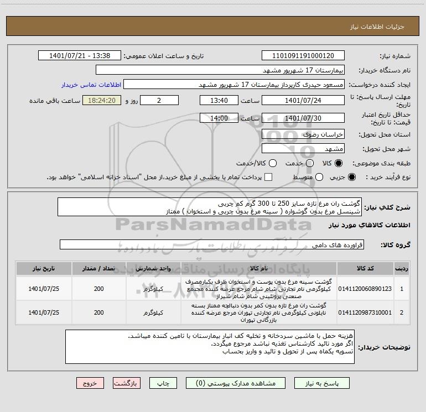This screenshot has height=412, width=426.
Task: Click product code 0141120987310001
Action: pos(365,312)
